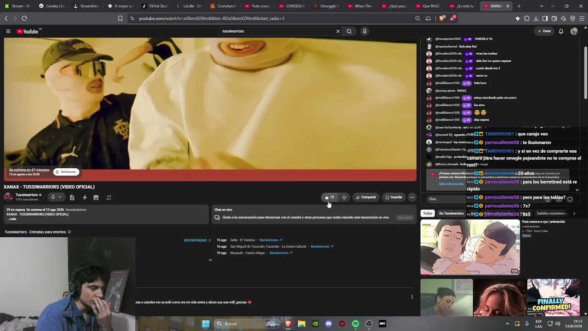Expand more event dates chevron
This screenshot has height=331, width=588.
point(210,260)
